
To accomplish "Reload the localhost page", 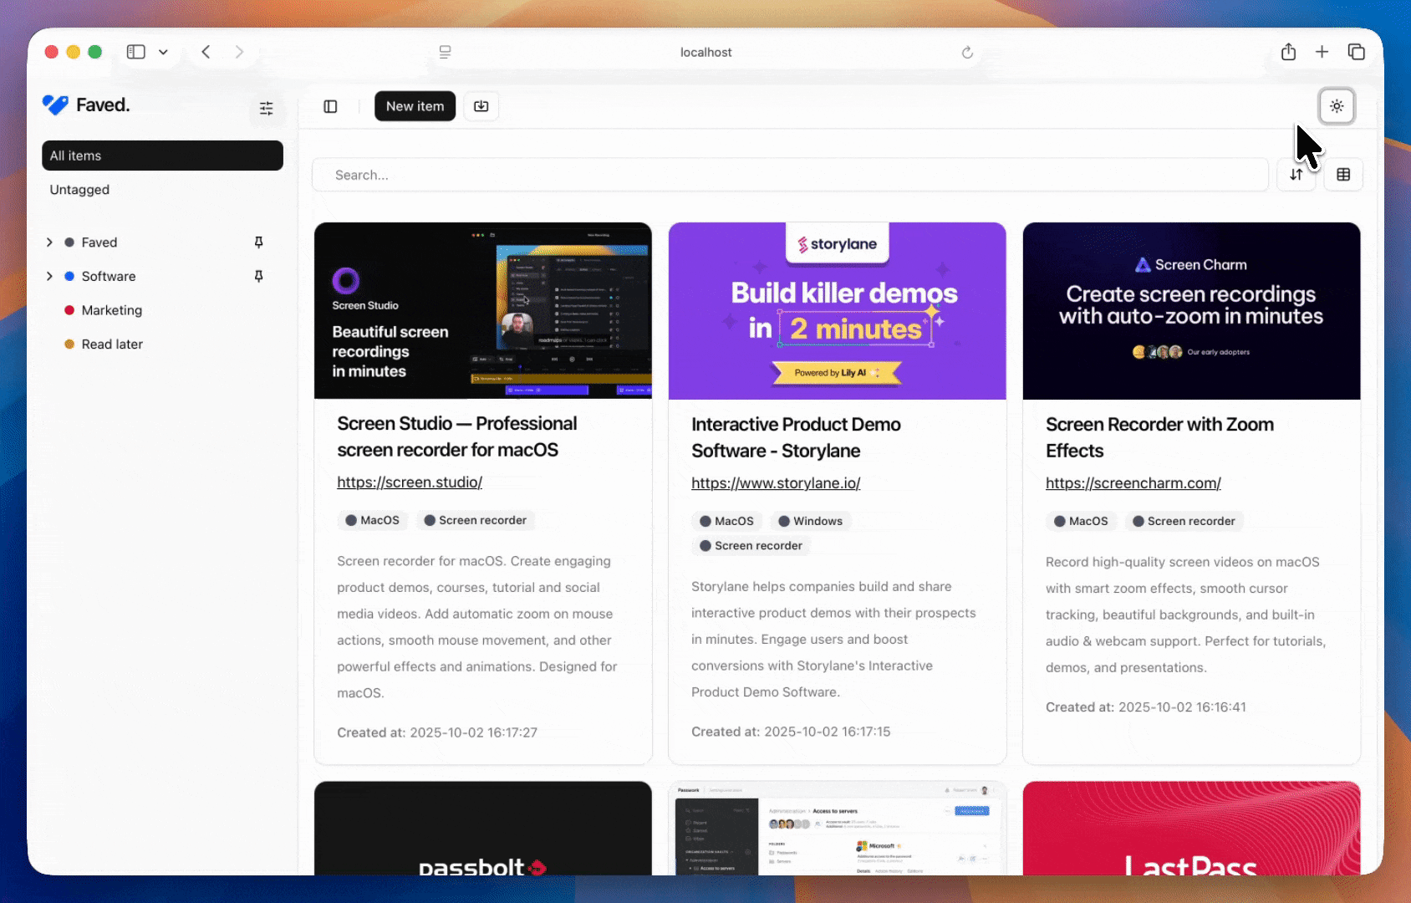I will tap(967, 52).
